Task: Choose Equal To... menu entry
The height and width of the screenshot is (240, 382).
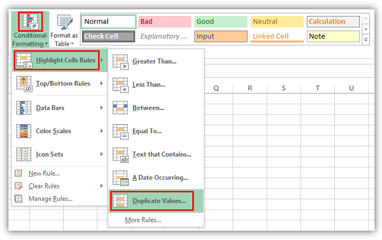Action: pos(156,131)
